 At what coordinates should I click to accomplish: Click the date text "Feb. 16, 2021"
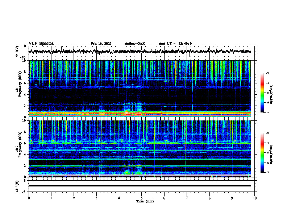(101, 44)
